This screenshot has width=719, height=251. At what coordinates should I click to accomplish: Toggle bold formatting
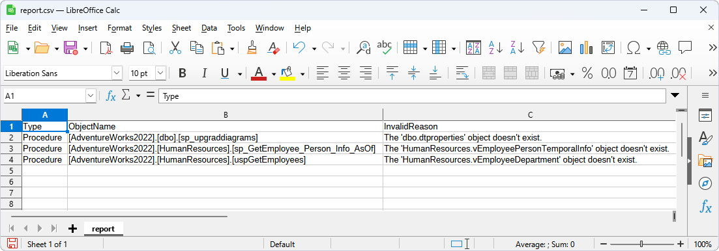183,73
